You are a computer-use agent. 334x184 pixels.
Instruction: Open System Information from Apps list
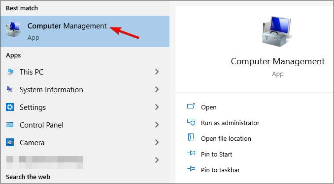tap(85, 90)
